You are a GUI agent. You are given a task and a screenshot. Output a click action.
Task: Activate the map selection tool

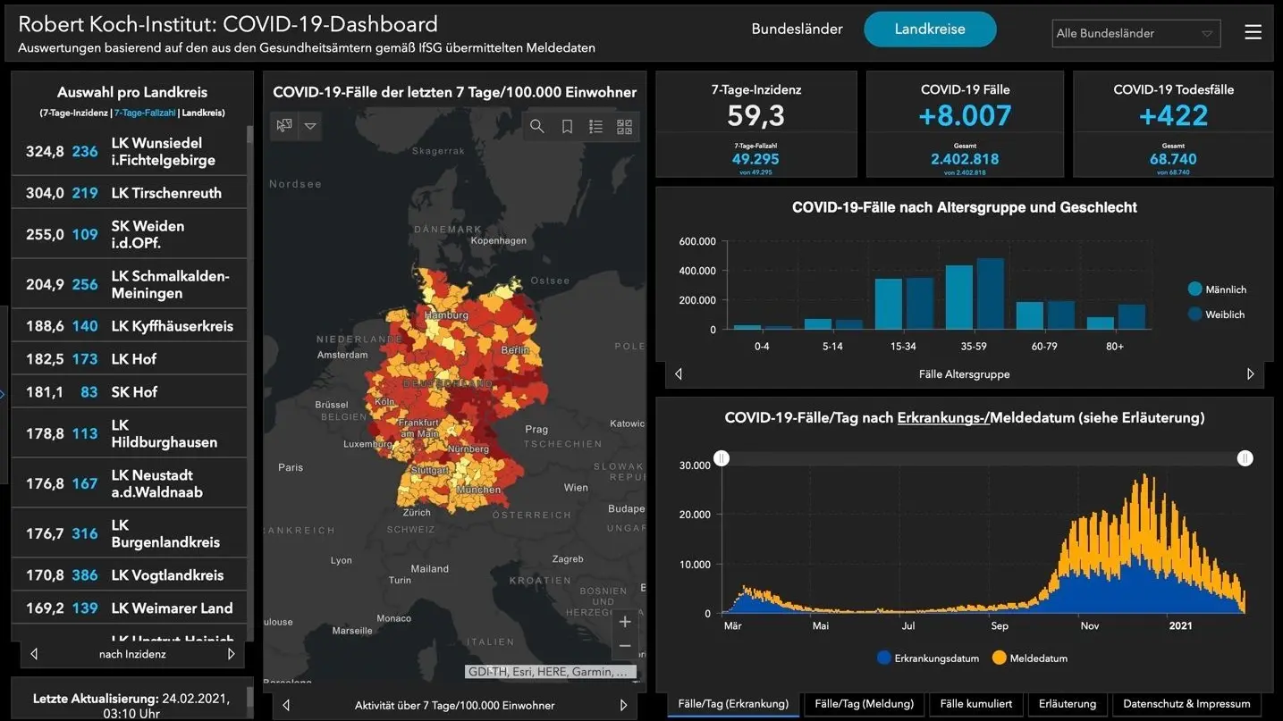[x=284, y=126]
